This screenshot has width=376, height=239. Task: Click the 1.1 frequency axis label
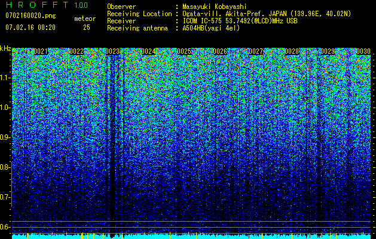tap(5, 78)
